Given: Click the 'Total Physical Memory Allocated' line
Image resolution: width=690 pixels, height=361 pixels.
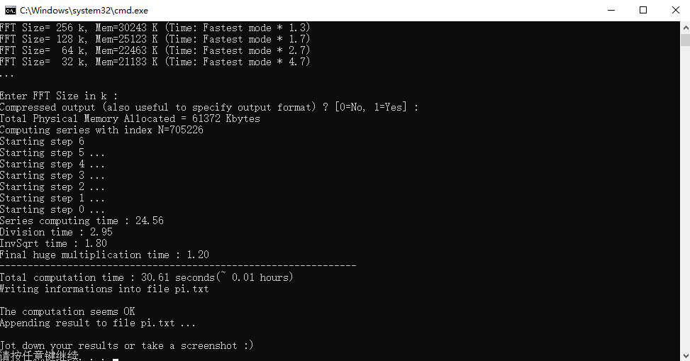Looking at the screenshot, I should pos(130,118).
